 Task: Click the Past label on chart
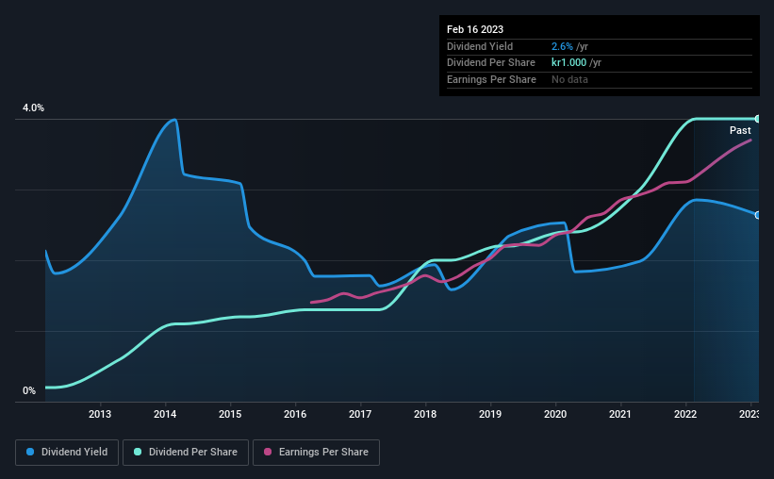tap(740, 130)
